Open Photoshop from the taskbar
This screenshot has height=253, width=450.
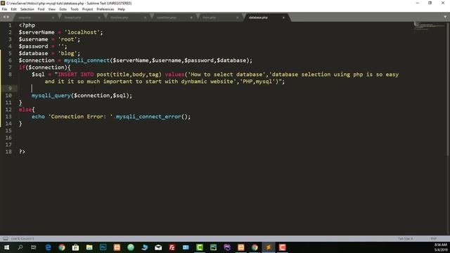103,247
